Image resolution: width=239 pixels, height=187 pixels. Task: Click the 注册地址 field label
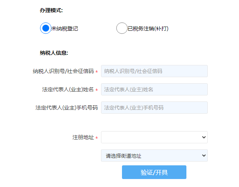(83, 137)
